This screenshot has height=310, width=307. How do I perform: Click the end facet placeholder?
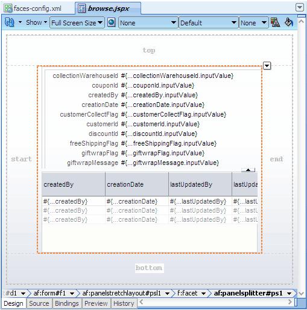click(x=276, y=159)
